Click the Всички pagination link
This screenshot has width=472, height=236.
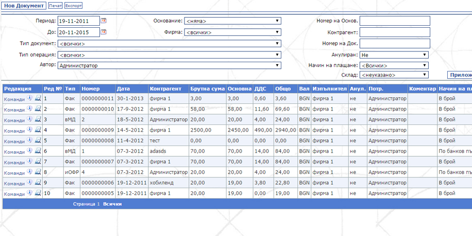112,204
